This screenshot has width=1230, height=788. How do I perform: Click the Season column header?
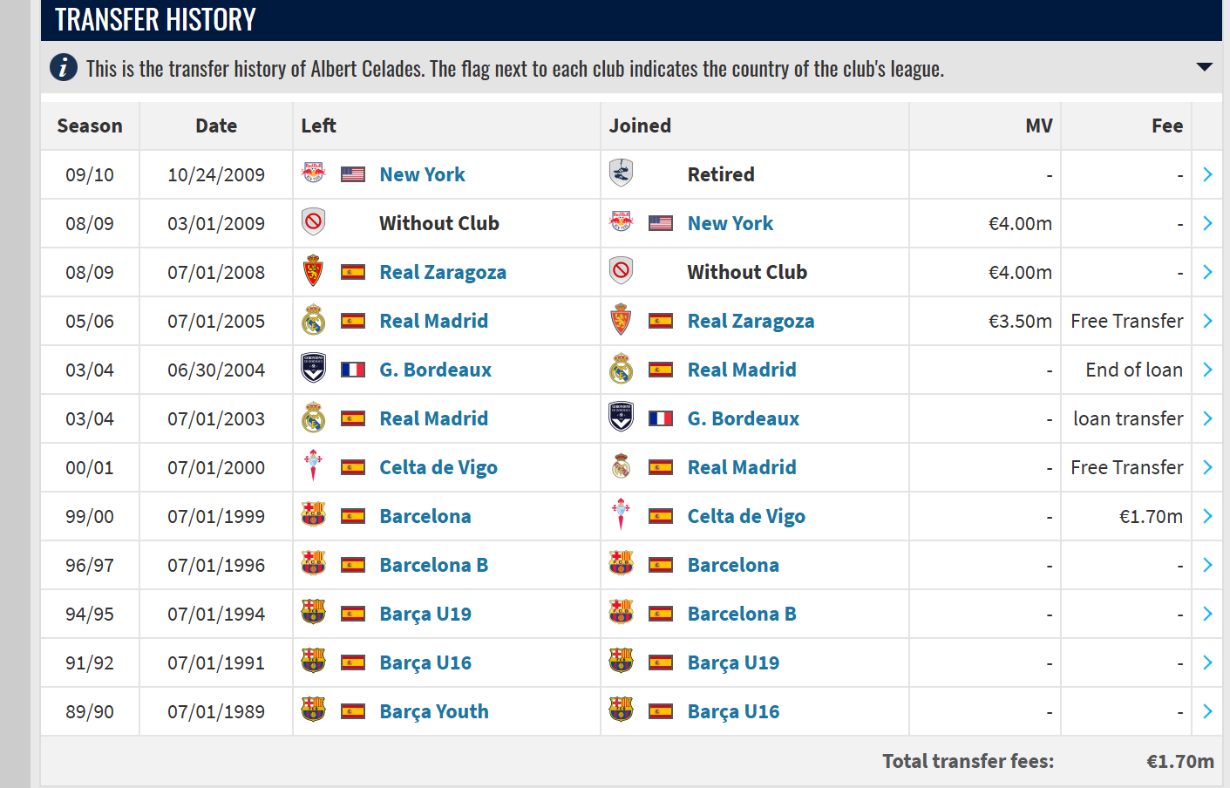[x=90, y=126]
